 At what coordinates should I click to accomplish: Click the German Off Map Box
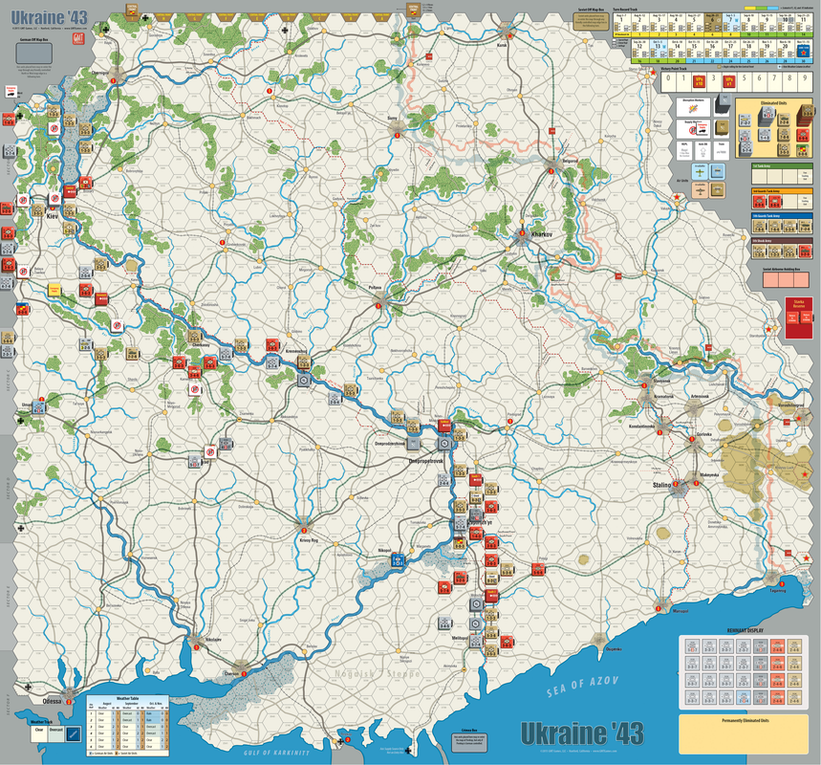(34, 52)
